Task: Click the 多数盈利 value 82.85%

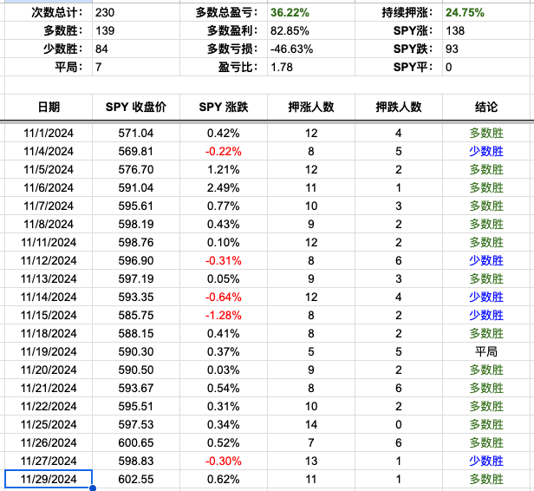Action: click(x=290, y=30)
